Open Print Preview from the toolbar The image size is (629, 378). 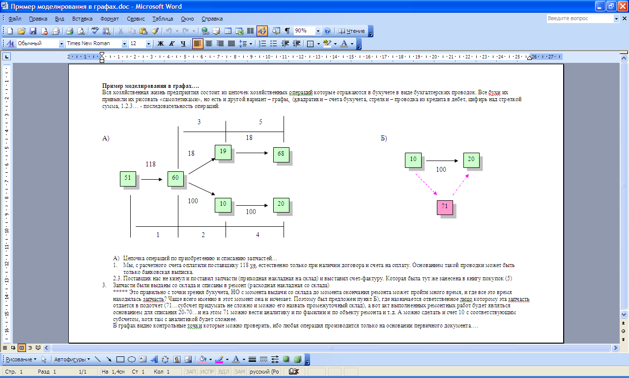(x=80, y=31)
